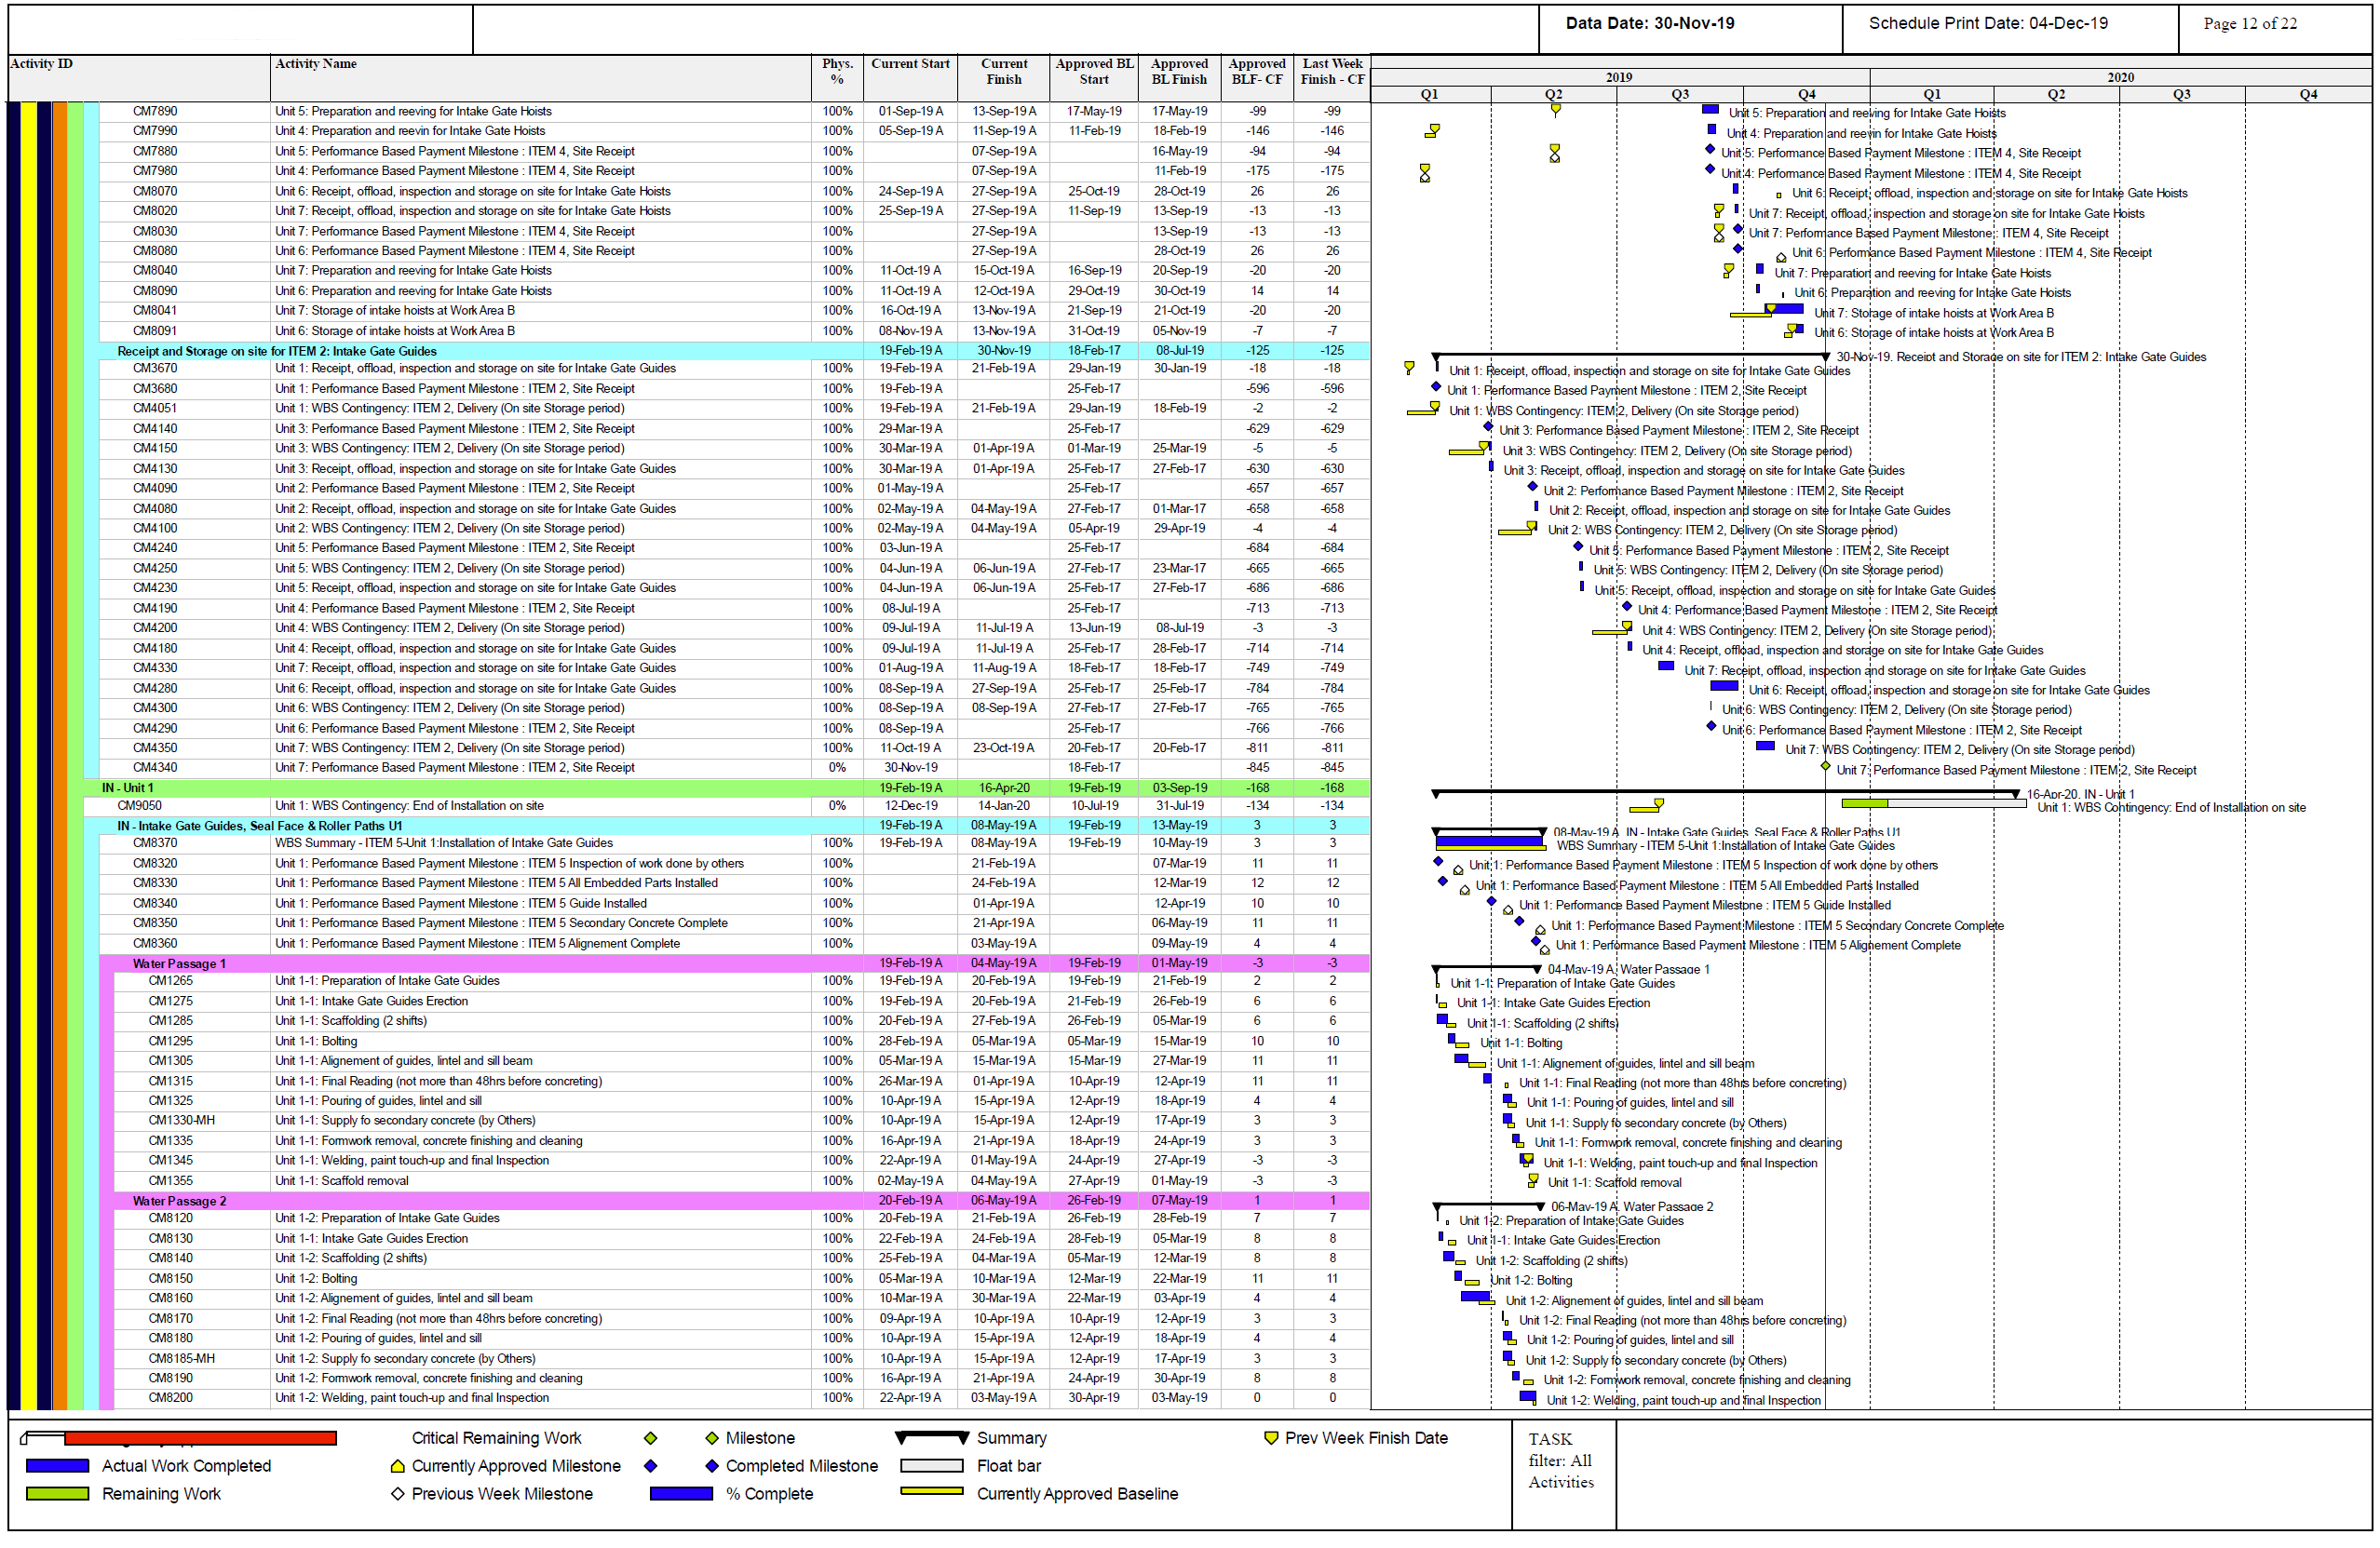
Task: Click 'Unit 1-1: Bolting' activity name
Action: [316, 1042]
